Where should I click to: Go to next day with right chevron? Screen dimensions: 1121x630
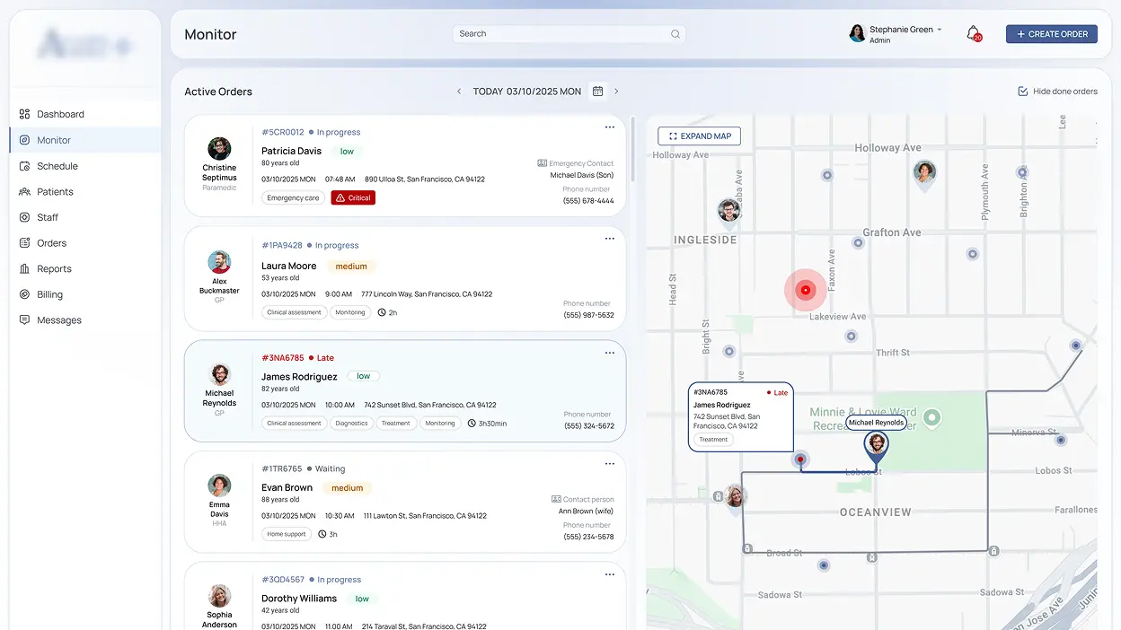pyautogui.click(x=616, y=92)
